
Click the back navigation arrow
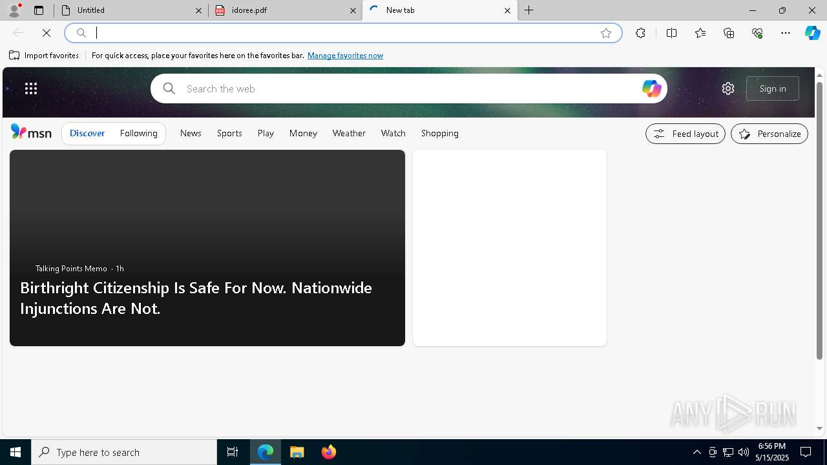click(18, 33)
